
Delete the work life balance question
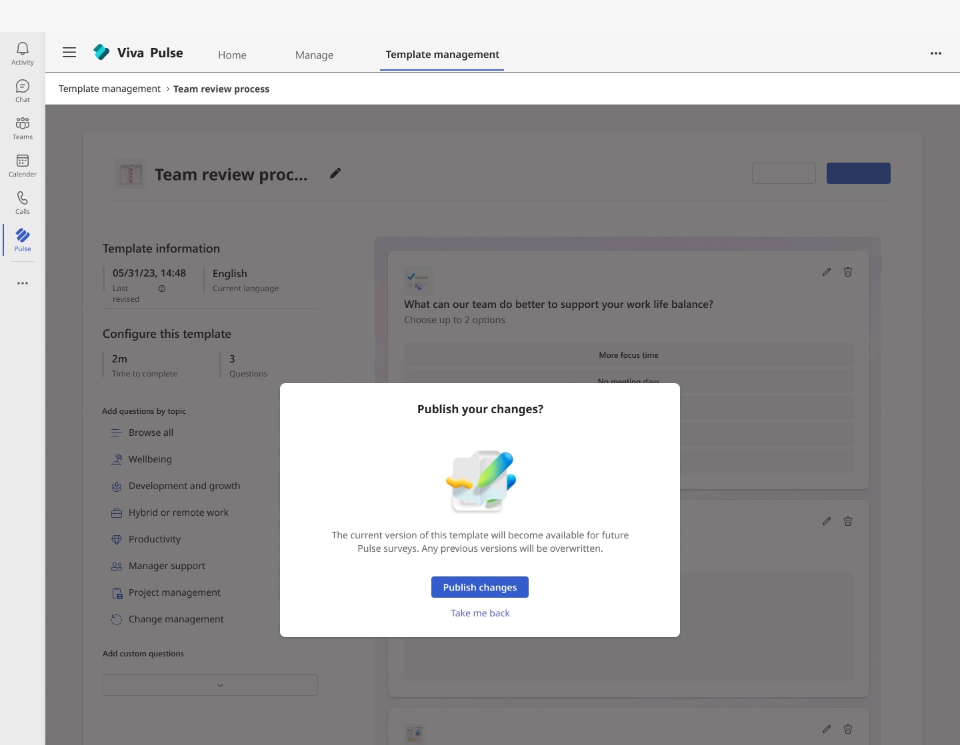pos(848,272)
